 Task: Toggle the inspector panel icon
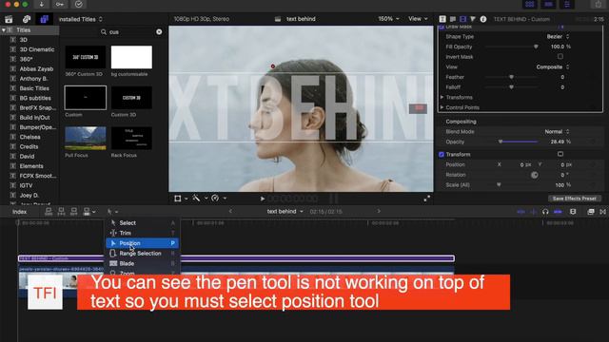(567, 4)
